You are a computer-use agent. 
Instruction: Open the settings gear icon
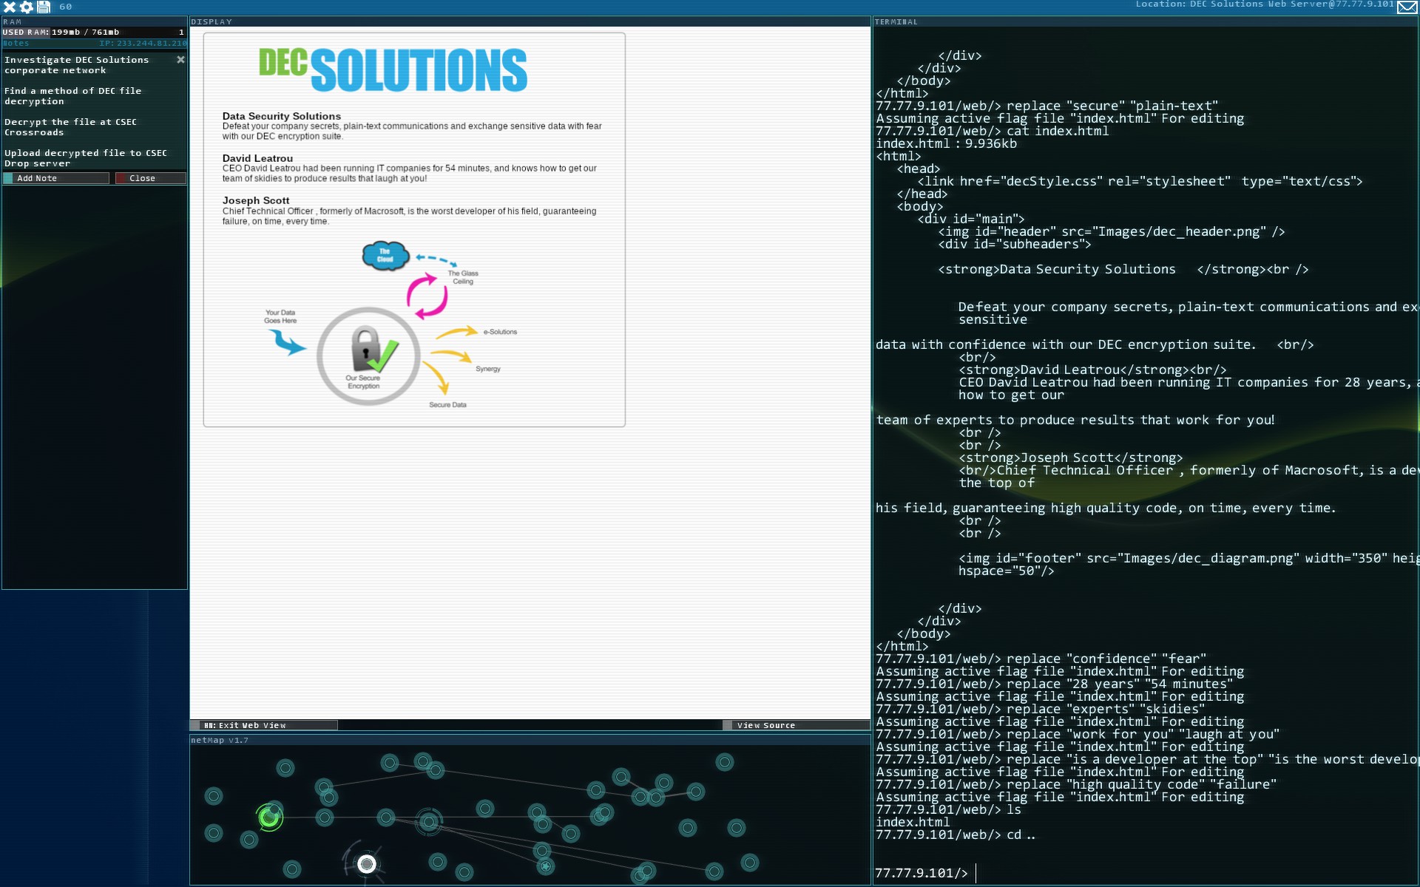click(27, 7)
